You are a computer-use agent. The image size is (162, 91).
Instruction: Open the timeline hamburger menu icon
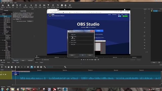click(2, 67)
